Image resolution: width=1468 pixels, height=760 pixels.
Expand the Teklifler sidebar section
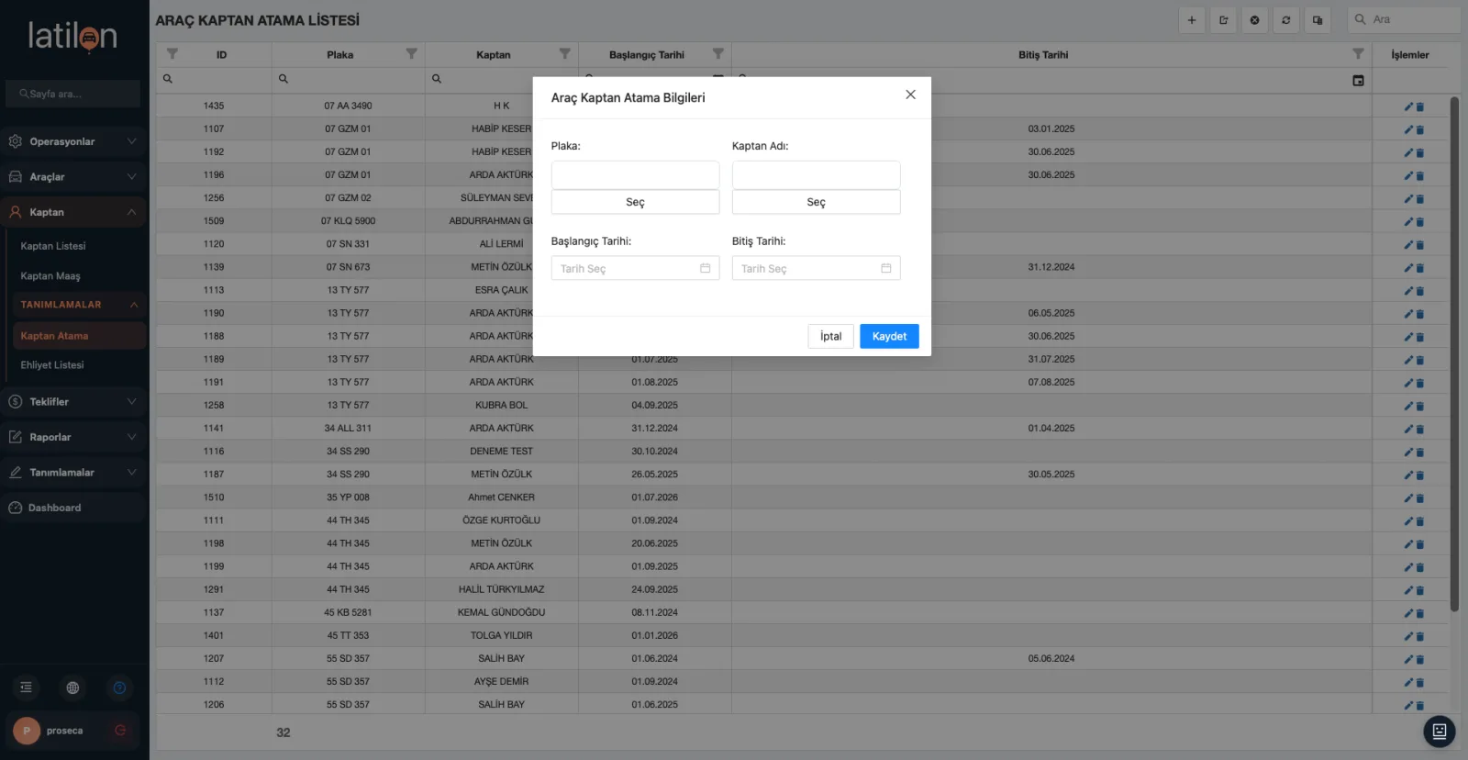73,402
